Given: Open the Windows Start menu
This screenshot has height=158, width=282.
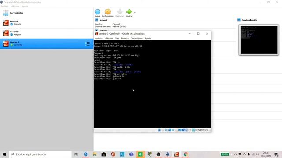Looking at the screenshot, I should [4, 154].
